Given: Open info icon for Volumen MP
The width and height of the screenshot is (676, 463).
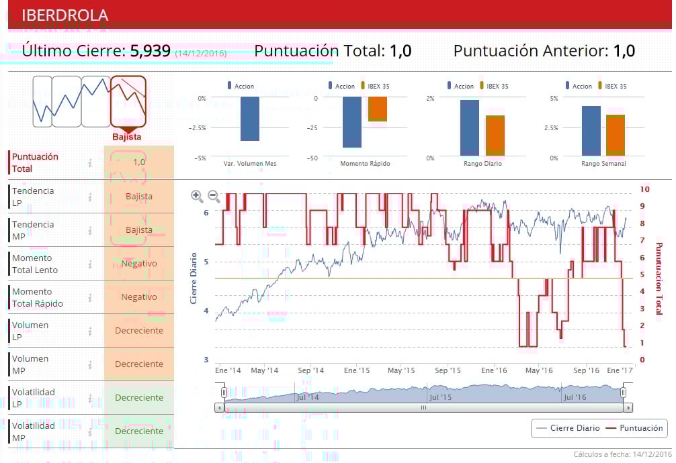Looking at the screenshot, I should click(90, 365).
